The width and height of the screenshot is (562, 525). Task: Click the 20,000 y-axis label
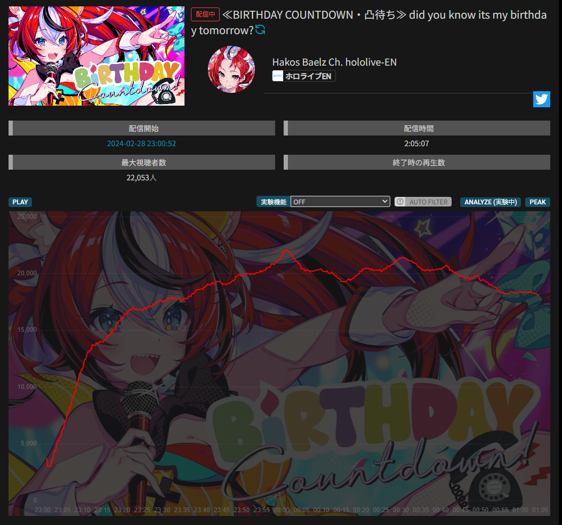tap(27, 273)
